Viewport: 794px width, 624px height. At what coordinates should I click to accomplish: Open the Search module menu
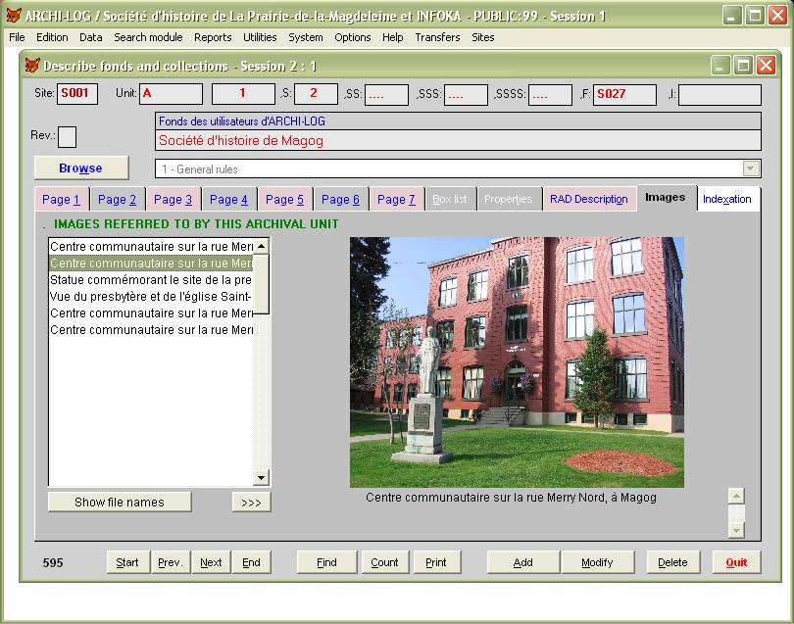[x=147, y=37]
